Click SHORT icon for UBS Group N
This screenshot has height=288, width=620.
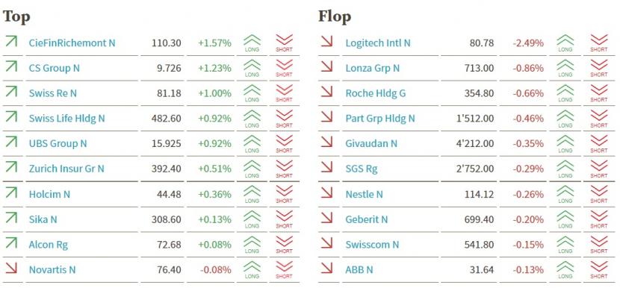[x=284, y=143]
